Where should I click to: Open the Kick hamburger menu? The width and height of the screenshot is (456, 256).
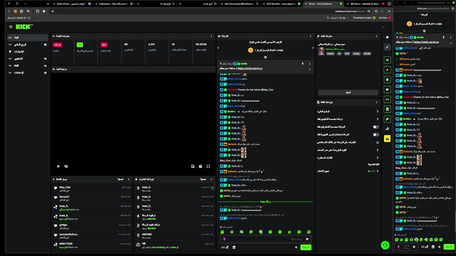click(x=11, y=27)
